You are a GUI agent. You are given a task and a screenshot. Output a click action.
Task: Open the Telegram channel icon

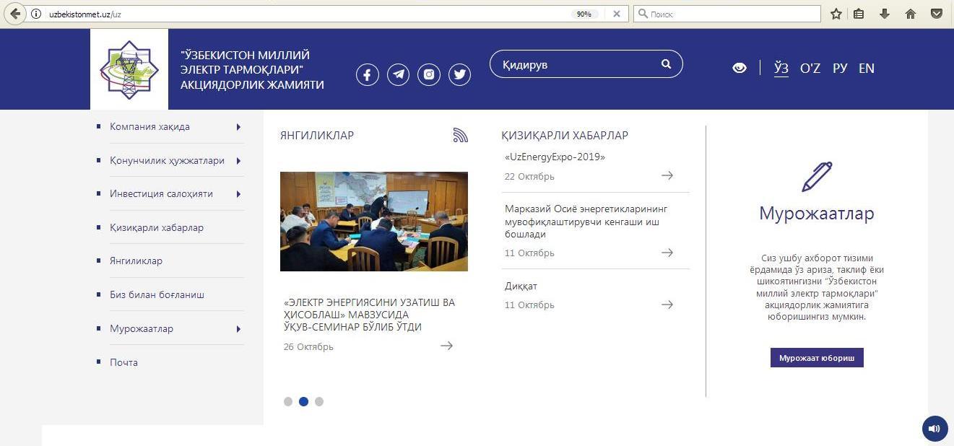coord(398,74)
